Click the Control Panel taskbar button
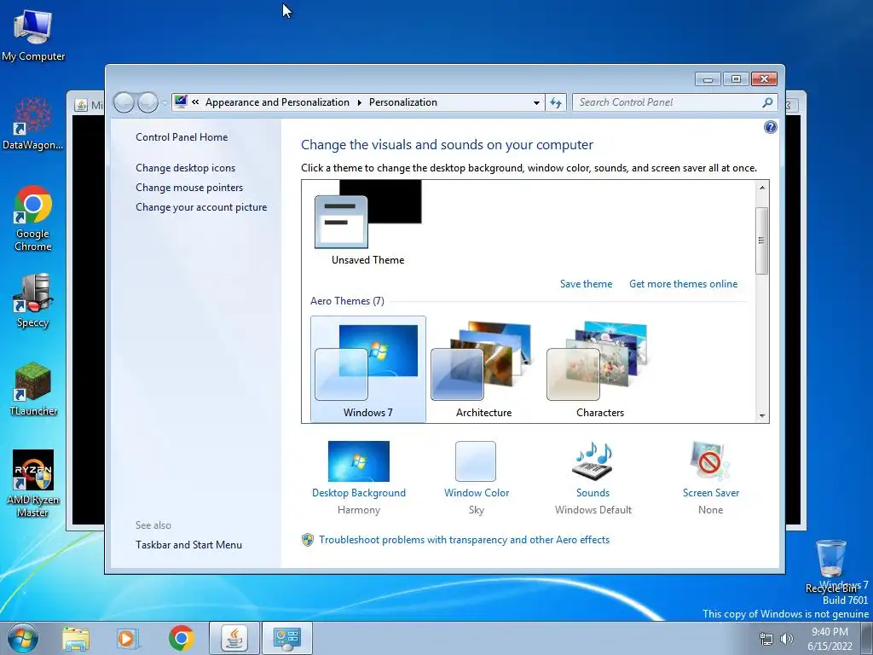Image resolution: width=873 pixels, height=655 pixels. pyautogui.click(x=286, y=638)
